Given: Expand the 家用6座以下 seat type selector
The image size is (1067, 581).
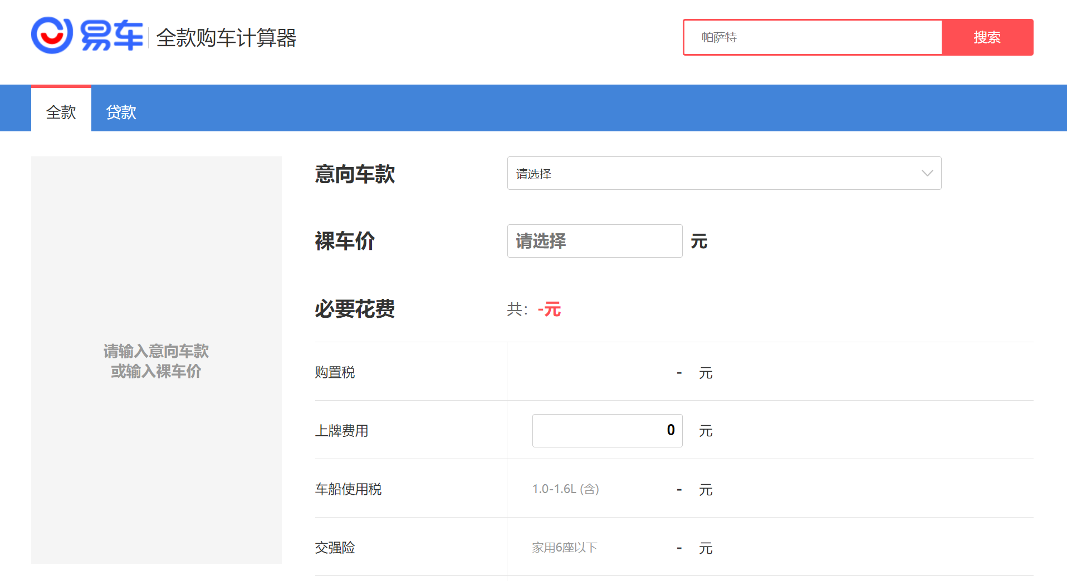Looking at the screenshot, I should click(564, 548).
